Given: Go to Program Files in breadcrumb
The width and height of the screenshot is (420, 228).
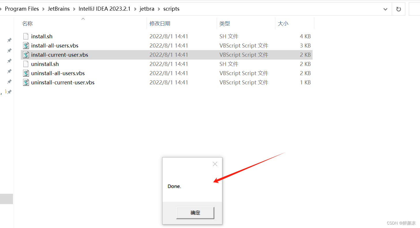Looking at the screenshot, I should tap(22, 9).
